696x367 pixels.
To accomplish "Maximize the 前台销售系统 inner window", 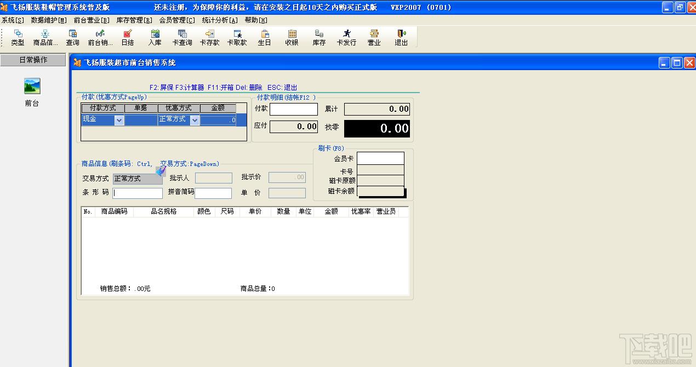I will (x=677, y=63).
